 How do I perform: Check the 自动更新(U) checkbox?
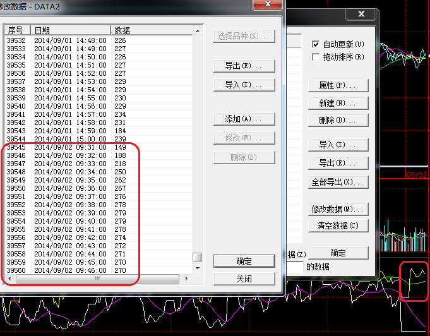tap(316, 44)
